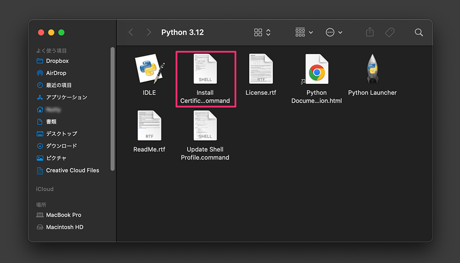
Task: Switch view with icon grid button
Action: click(262, 32)
